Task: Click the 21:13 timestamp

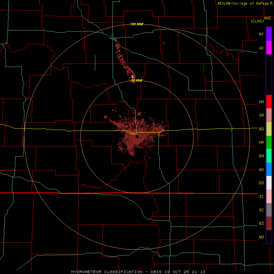Action: pos(199,272)
